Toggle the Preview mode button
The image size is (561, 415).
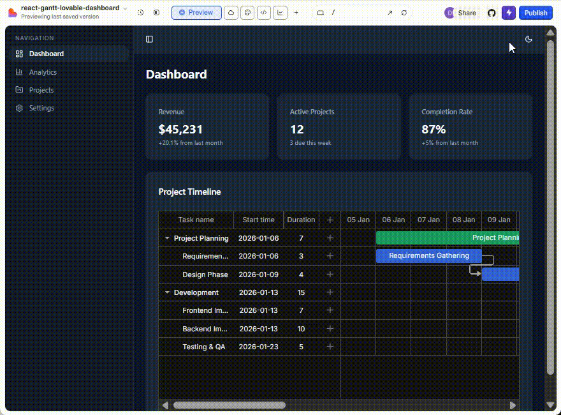196,13
